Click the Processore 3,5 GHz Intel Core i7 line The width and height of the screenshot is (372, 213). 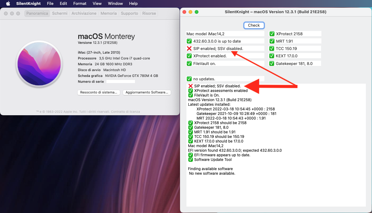(114, 58)
